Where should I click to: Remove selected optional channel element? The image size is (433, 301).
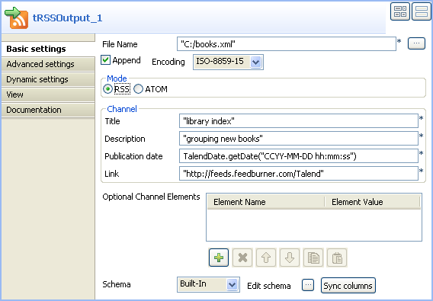pyautogui.click(x=242, y=258)
